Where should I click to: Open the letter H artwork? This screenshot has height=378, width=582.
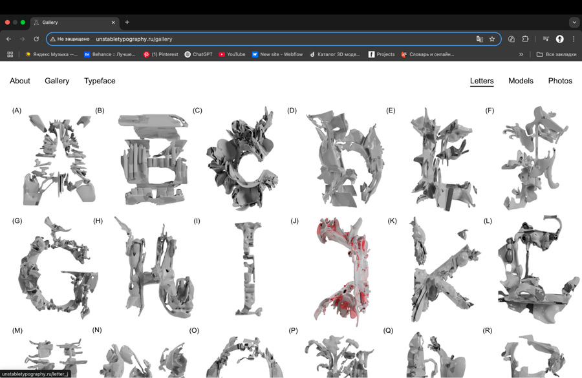coord(153,267)
